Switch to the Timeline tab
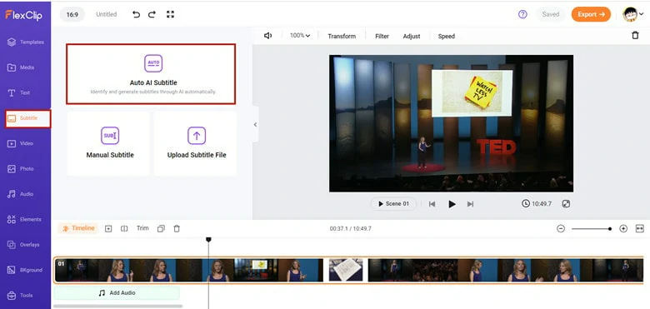Screen dimensions: 650x309 click(x=78, y=228)
